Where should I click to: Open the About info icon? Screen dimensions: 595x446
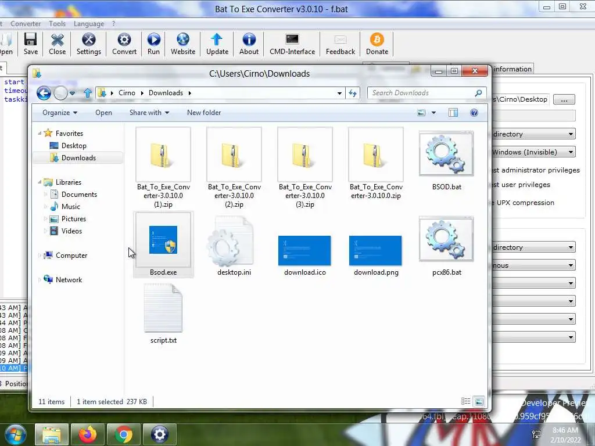click(x=249, y=44)
